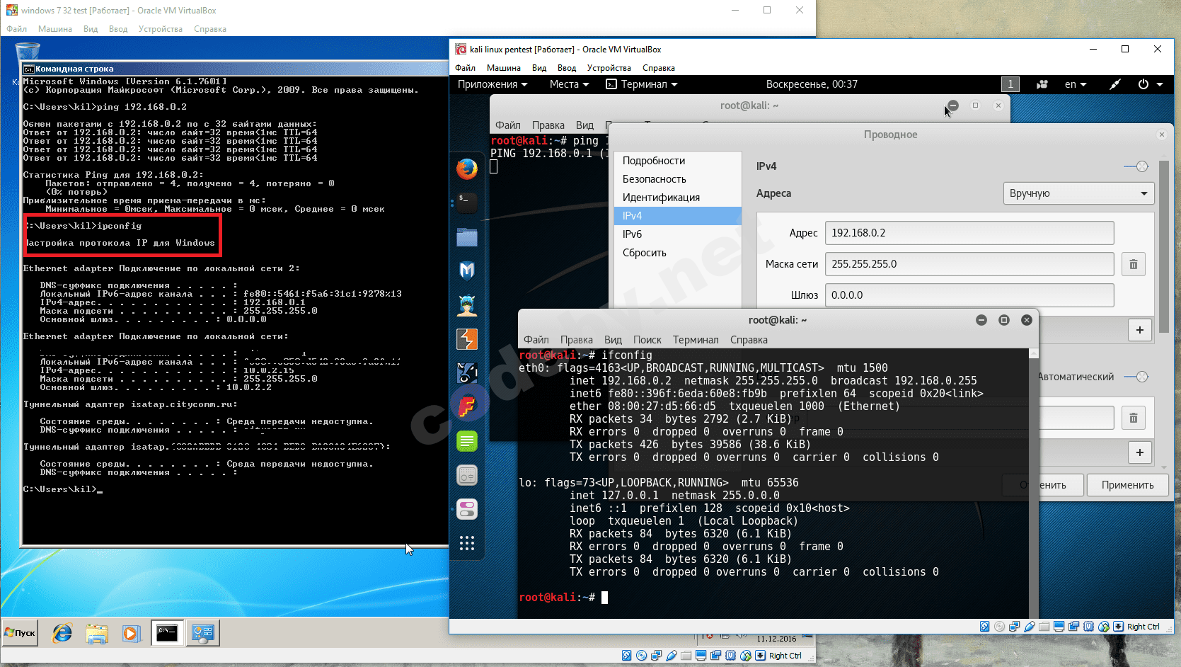The width and height of the screenshot is (1181, 667).
Task: Select IPv6 in the settings sidebar
Action: tap(632, 234)
